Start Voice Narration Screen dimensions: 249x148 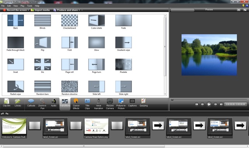[98, 104]
